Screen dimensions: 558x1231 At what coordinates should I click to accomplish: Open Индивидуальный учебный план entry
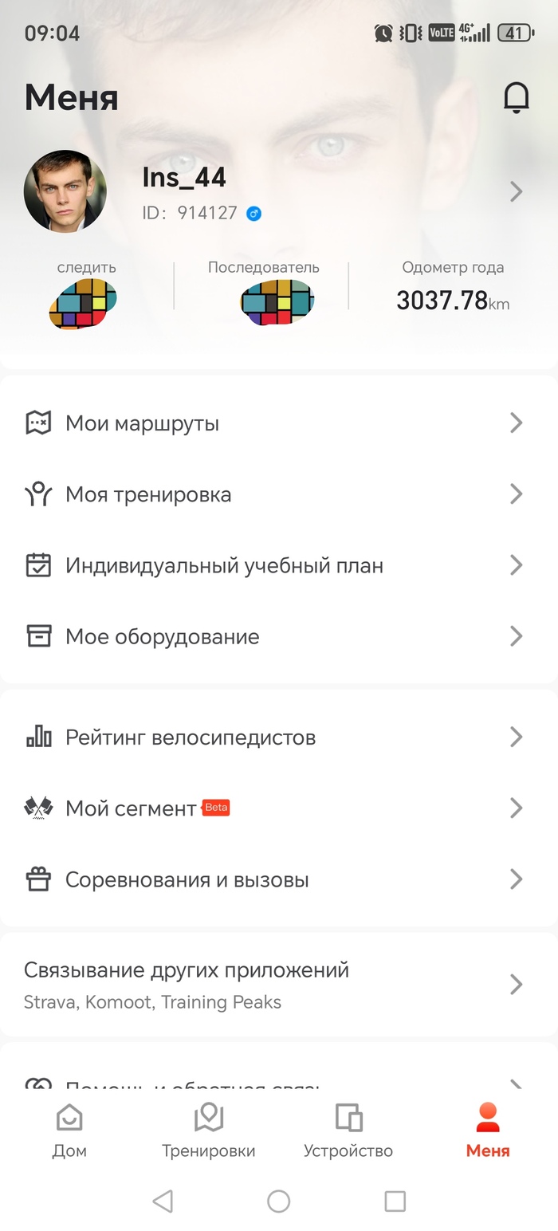[224, 566]
